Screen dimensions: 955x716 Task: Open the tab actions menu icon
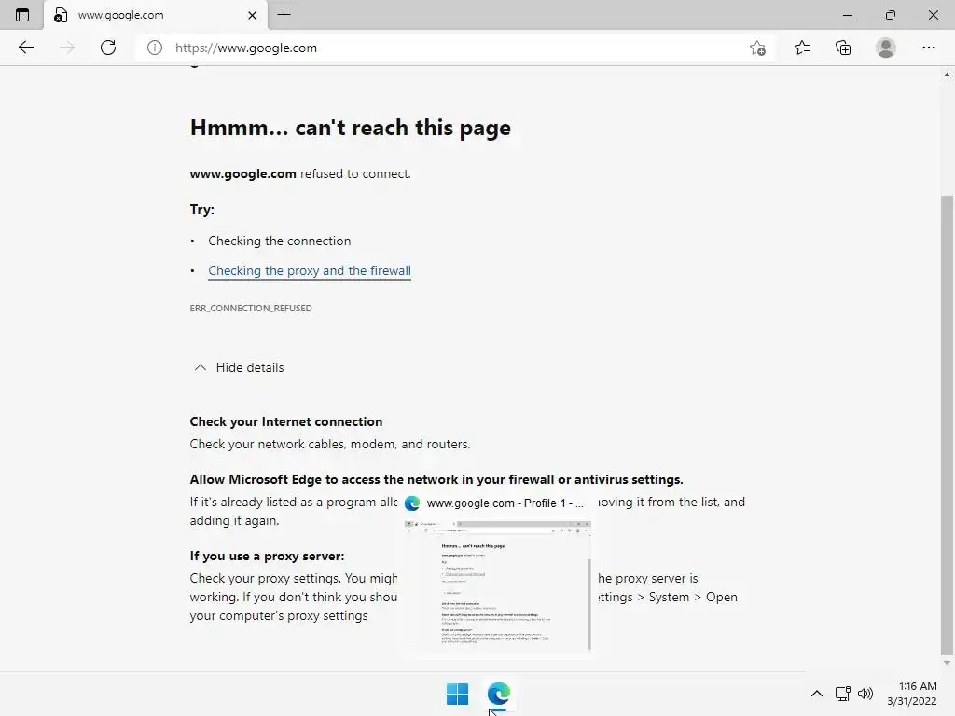22,15
